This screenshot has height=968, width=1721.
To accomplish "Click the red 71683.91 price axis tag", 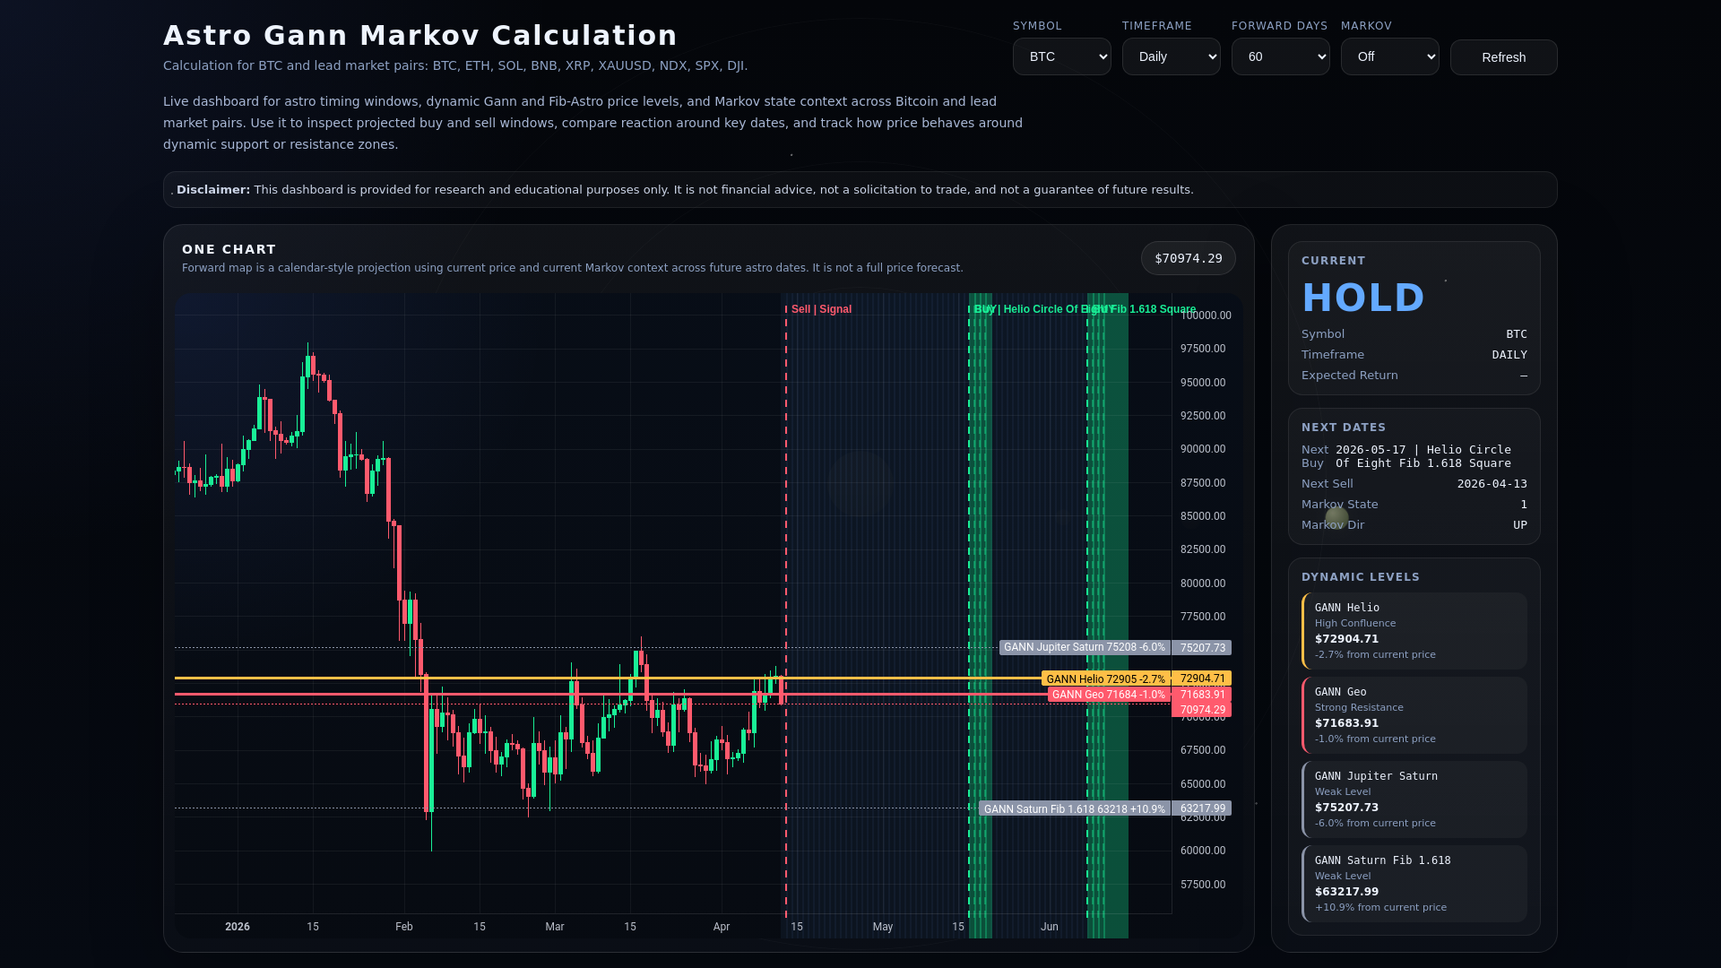I will (x=1202, y=695).
